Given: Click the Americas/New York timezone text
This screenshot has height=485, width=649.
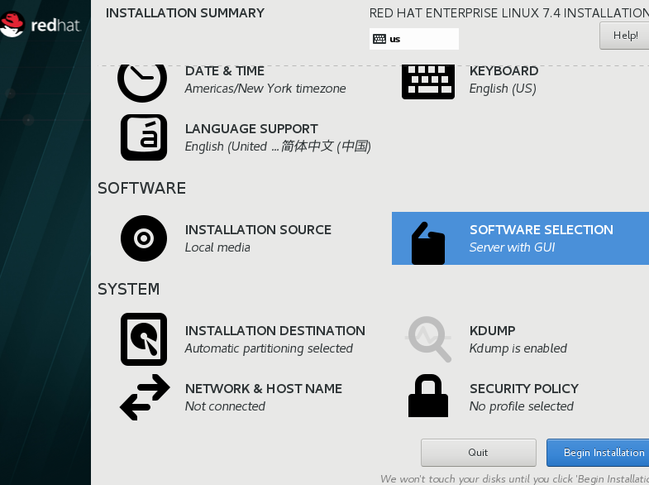Looking at the screenshot, I should point(265,89).
